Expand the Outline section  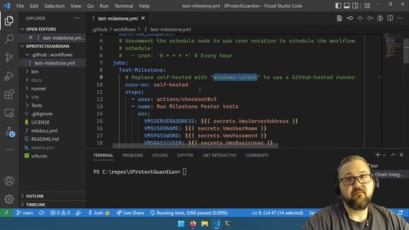pos(35,196)
